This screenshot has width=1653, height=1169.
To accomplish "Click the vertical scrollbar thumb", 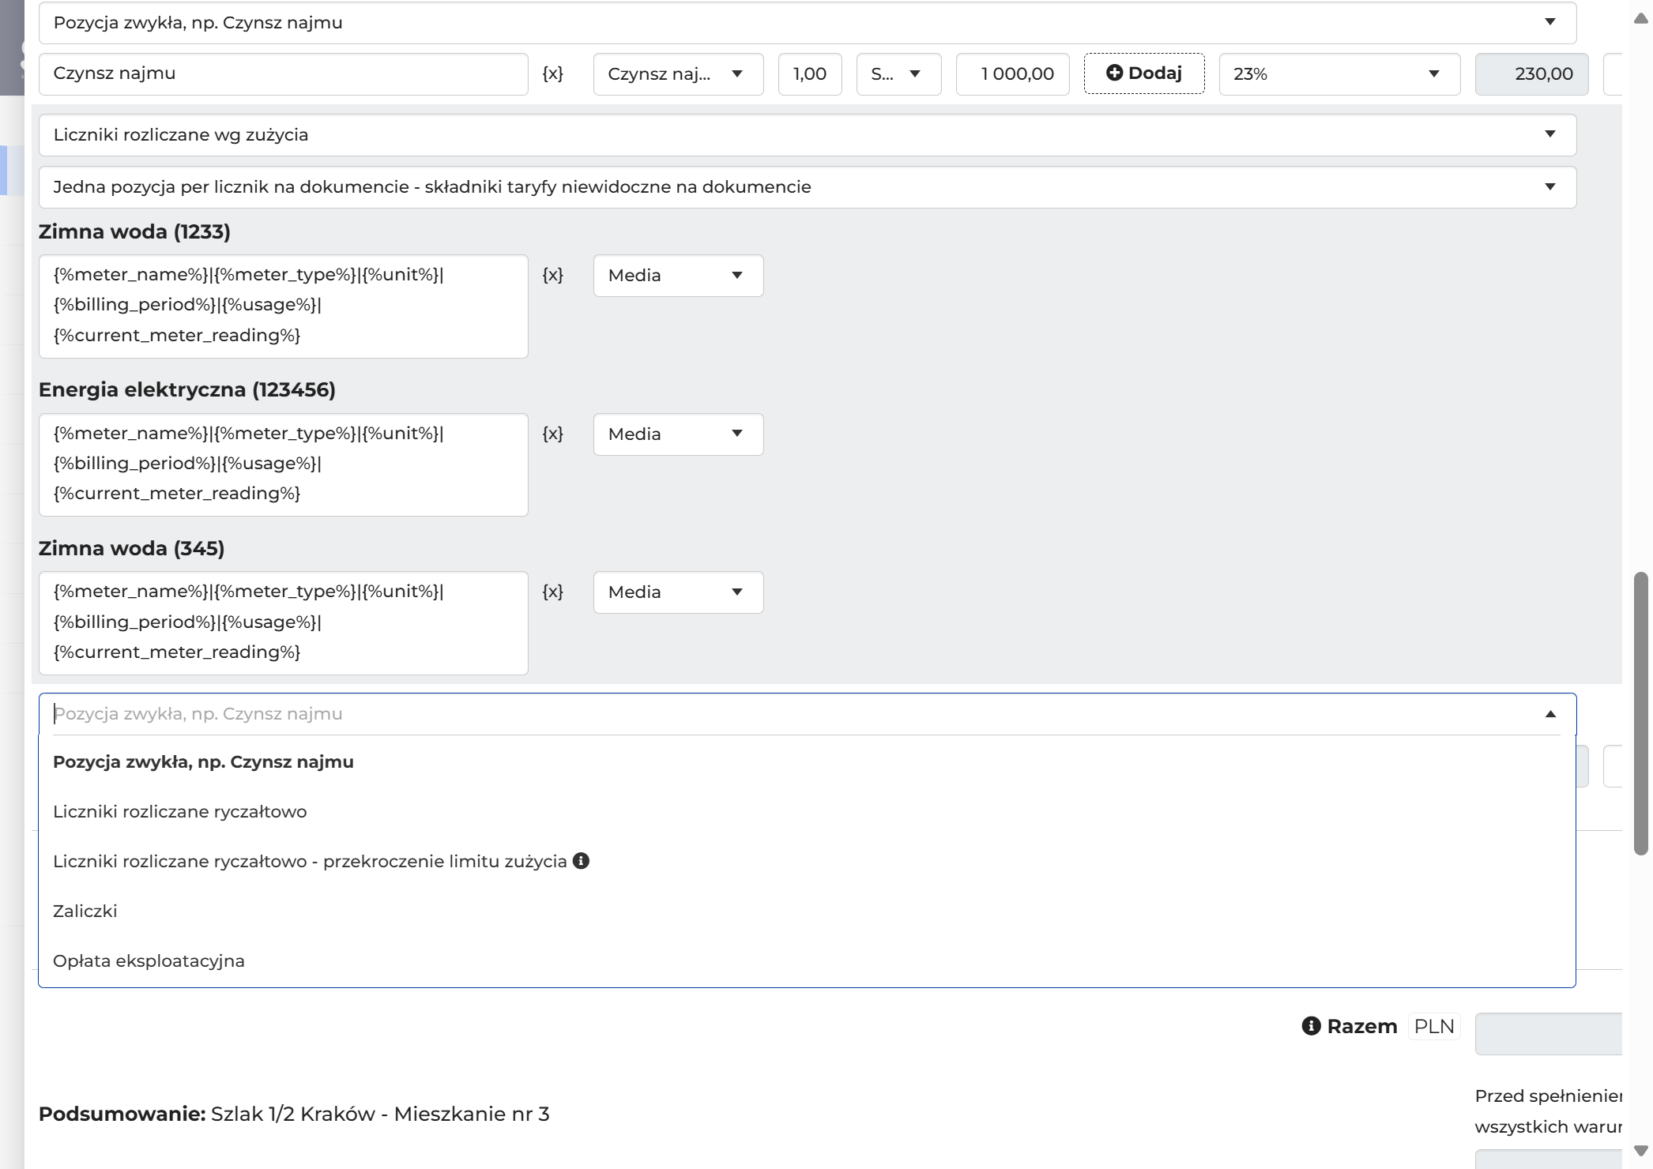I will pos(1640,713).
